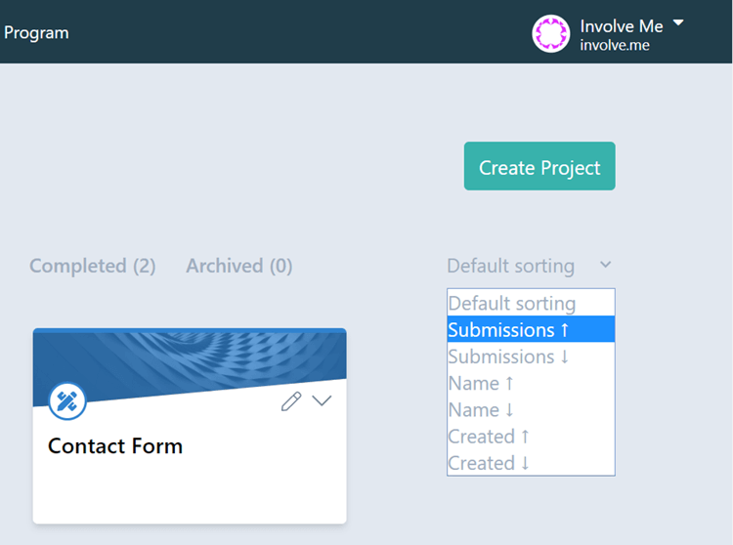
Task: Pick Created descending sort option
Action: [x=531, y=463]
